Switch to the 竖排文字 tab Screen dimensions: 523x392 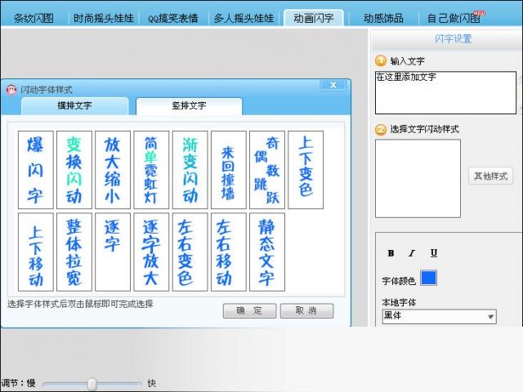(x=189, y=106)
